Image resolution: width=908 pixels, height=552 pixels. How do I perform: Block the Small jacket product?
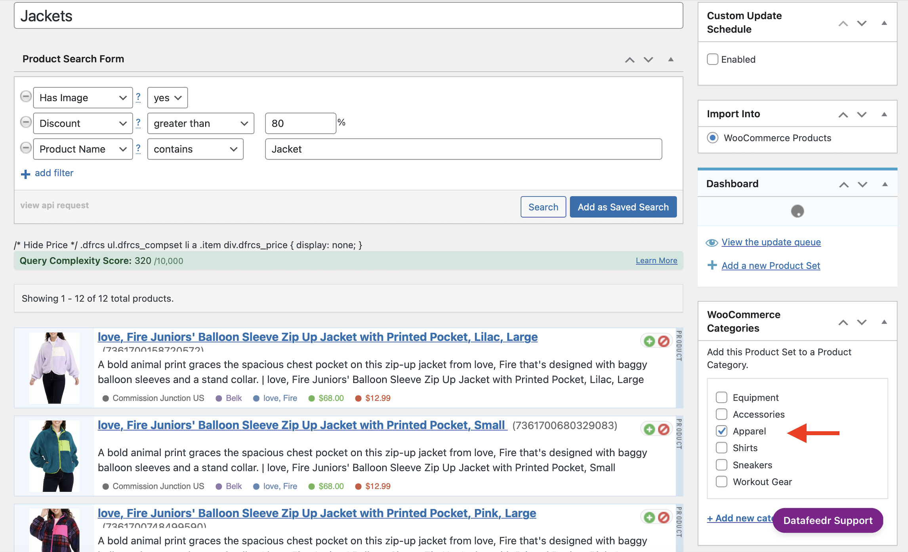pos(664,429)
